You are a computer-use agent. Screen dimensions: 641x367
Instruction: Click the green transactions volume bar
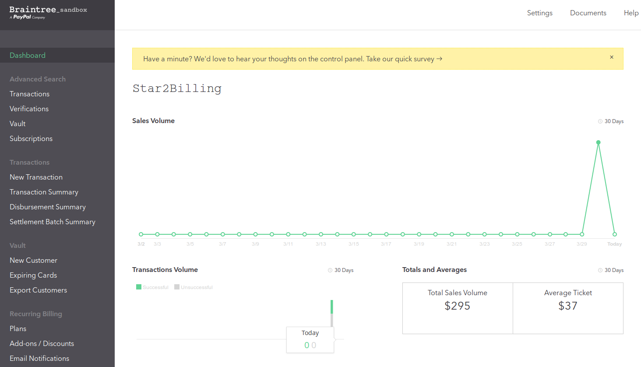tap(332, 307)
